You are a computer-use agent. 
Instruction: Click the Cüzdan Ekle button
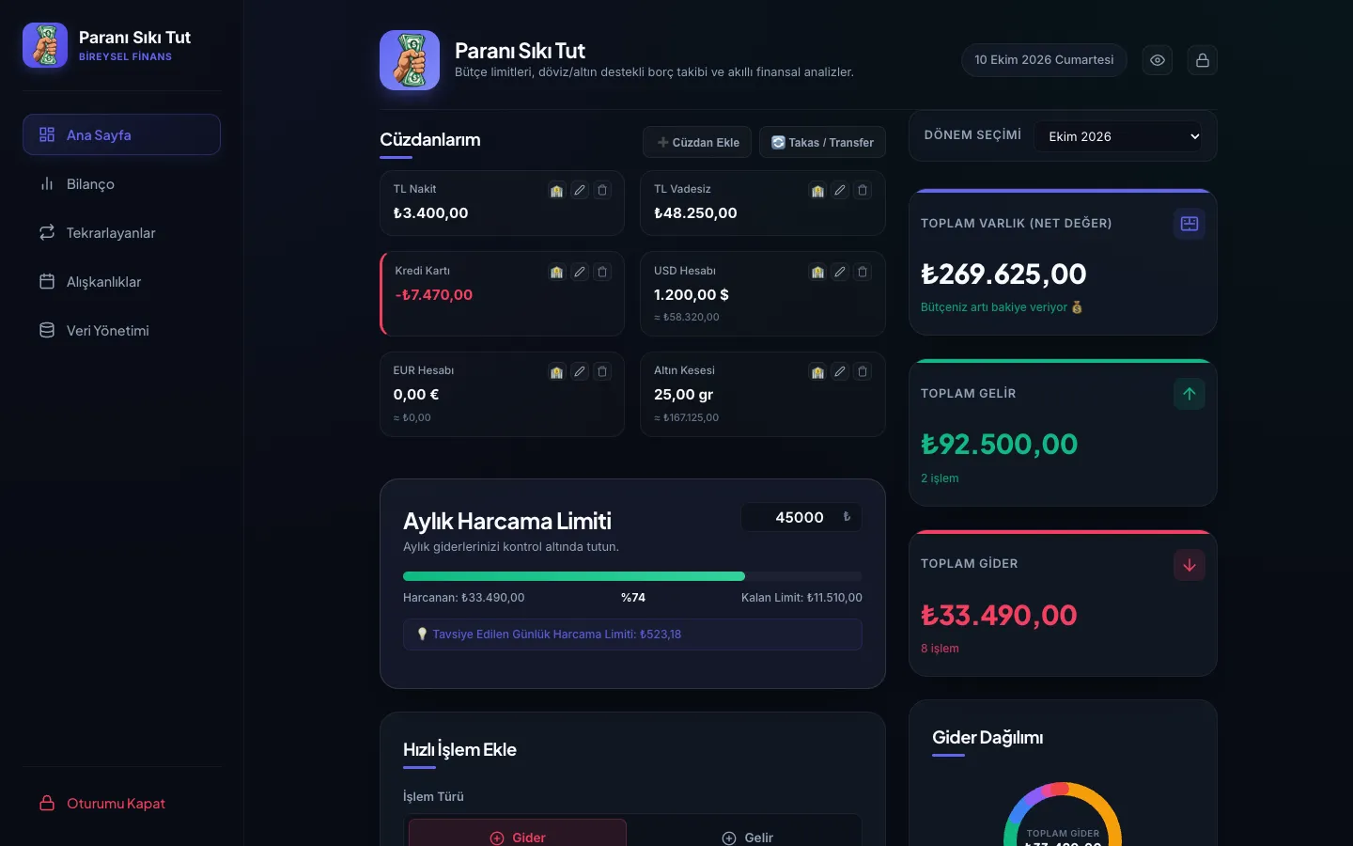(697, 142)
